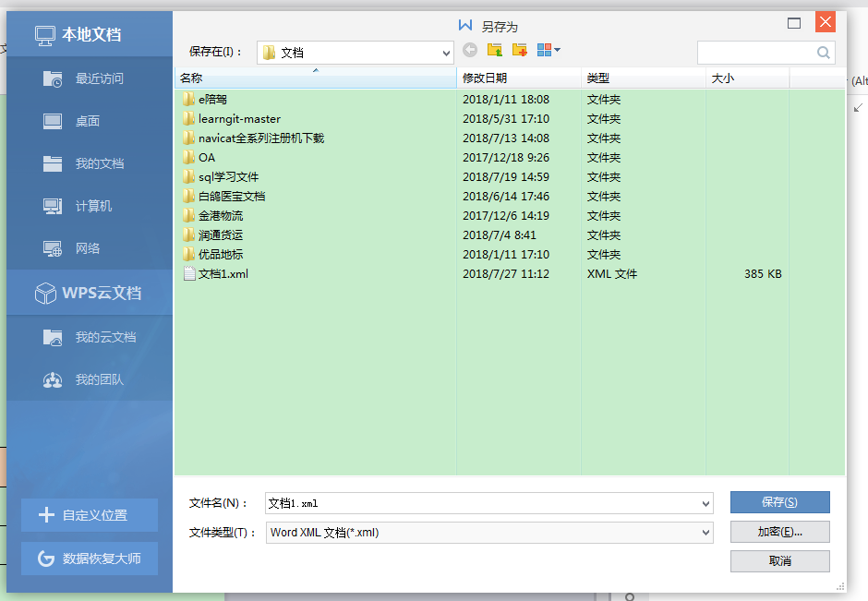
Task: Sort by 大小 column header
Action: (x=747, y=78)
